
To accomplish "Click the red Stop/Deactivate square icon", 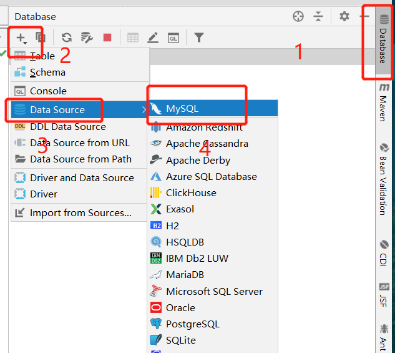I will point(107,37).
